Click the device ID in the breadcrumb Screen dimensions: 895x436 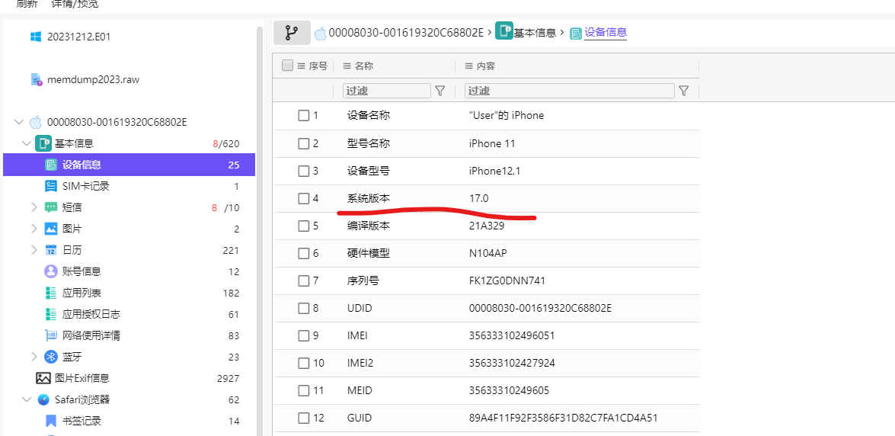click(407, 33)
